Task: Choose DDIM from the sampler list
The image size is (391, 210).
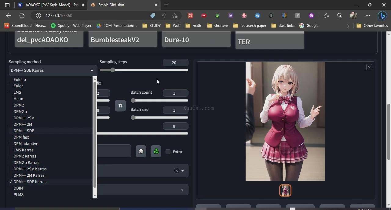Action: (x=18, y=188)
